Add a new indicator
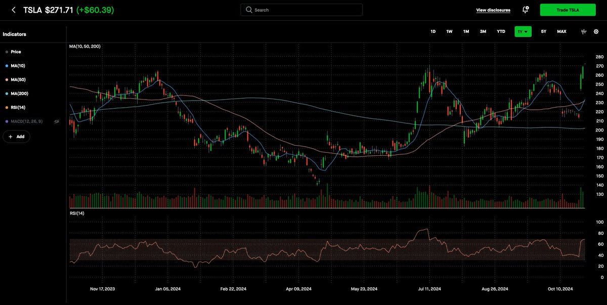The image size is (607, 305). click(x=17, y=137)
